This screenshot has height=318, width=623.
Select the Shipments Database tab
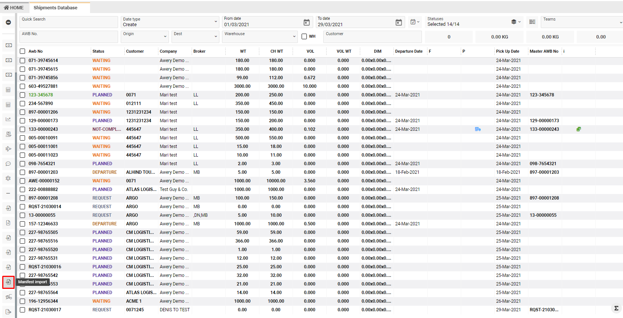[x=55, y=7]
